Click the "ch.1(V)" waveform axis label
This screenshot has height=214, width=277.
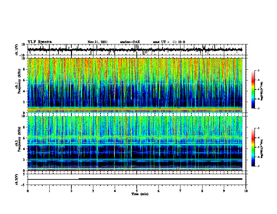(x=17, y=50)
